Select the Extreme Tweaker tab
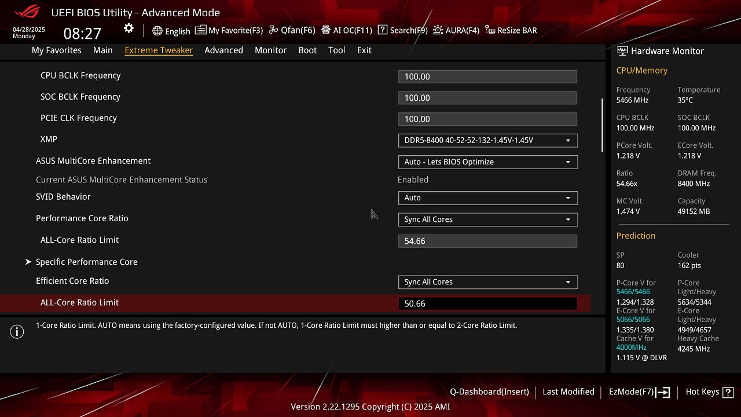Screen dimensions: 741x417 (x=159, y=50)
